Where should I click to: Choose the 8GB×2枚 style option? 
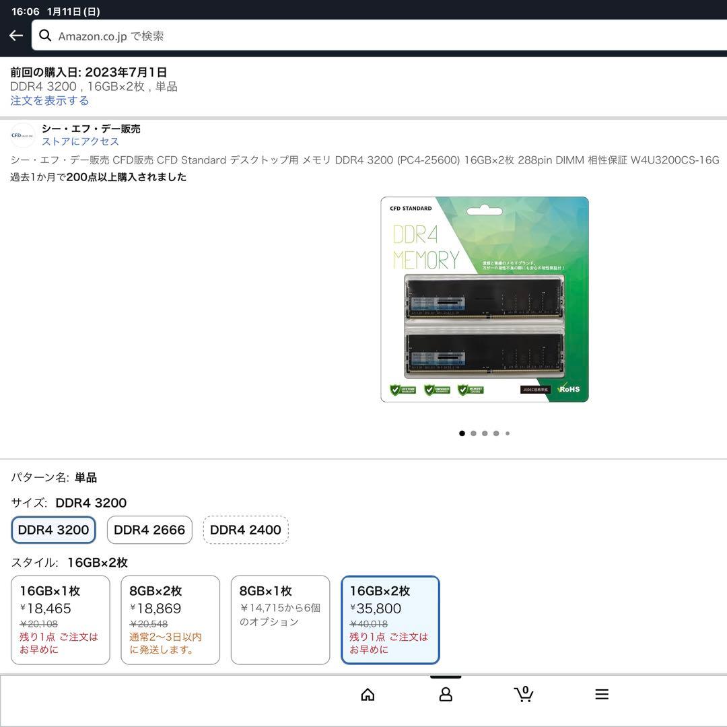[x=170, y=619]
